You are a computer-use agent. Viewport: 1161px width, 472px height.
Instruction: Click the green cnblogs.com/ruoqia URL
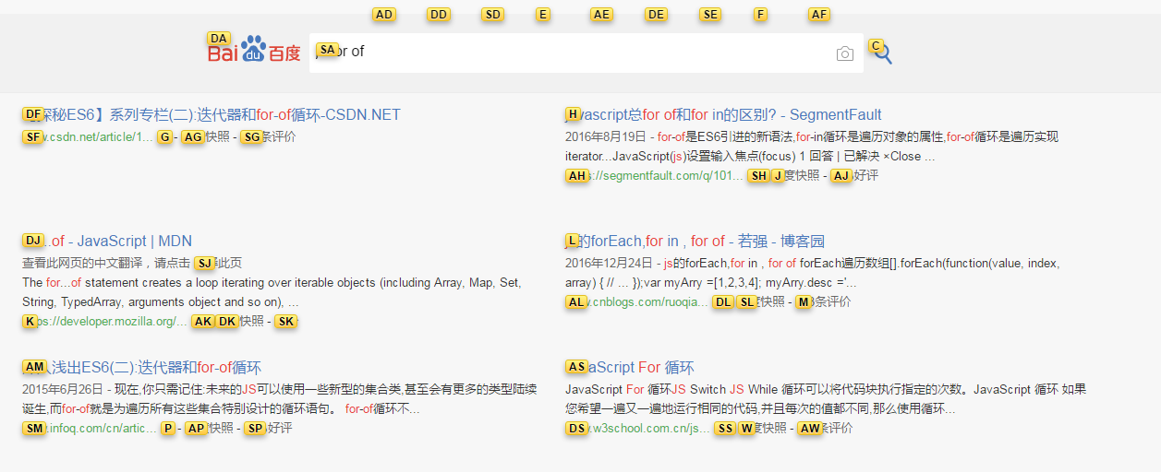(637, 302)
